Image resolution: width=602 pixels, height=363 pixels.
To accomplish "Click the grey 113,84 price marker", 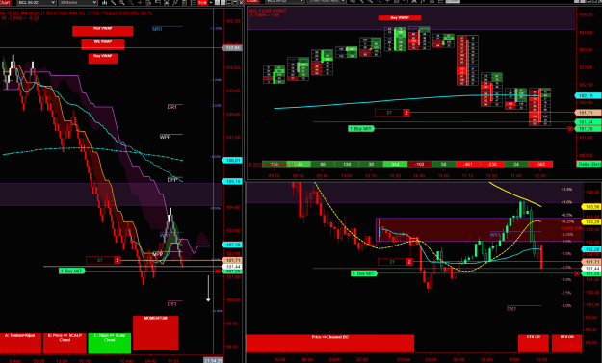I will pos(232,48).
